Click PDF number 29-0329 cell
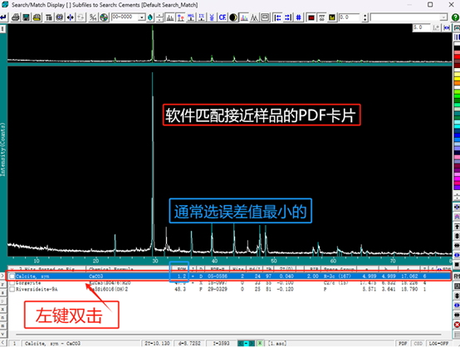Viewport: 460px width, 347px height. 217,289
